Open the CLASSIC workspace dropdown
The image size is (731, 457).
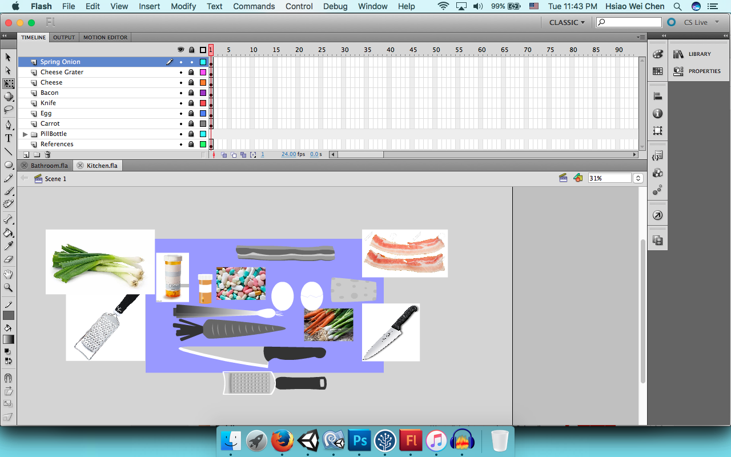pyautogui.click(x=567, y=22)
